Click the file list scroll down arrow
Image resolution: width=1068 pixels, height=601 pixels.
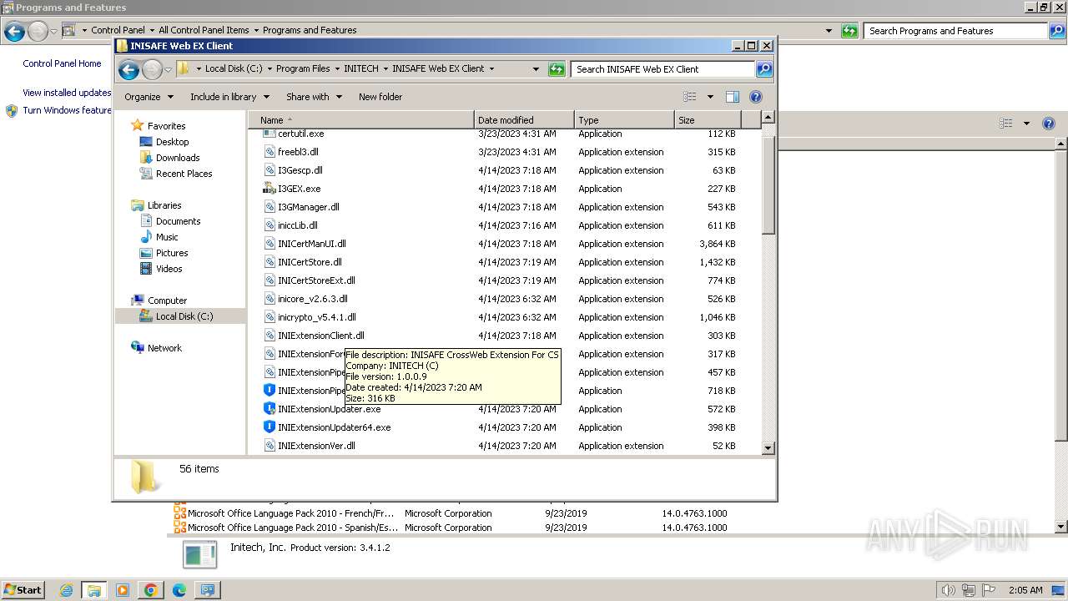click(768, 448)
